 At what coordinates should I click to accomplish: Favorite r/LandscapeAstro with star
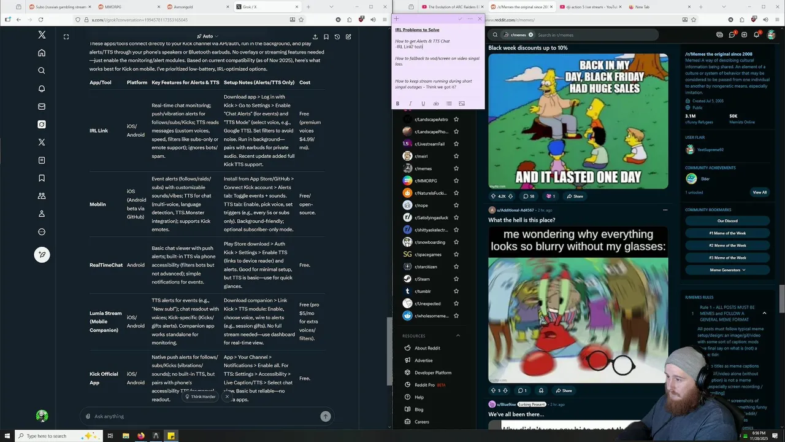point(456,119)
